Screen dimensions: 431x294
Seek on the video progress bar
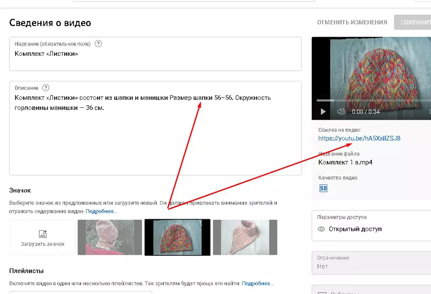374,100
